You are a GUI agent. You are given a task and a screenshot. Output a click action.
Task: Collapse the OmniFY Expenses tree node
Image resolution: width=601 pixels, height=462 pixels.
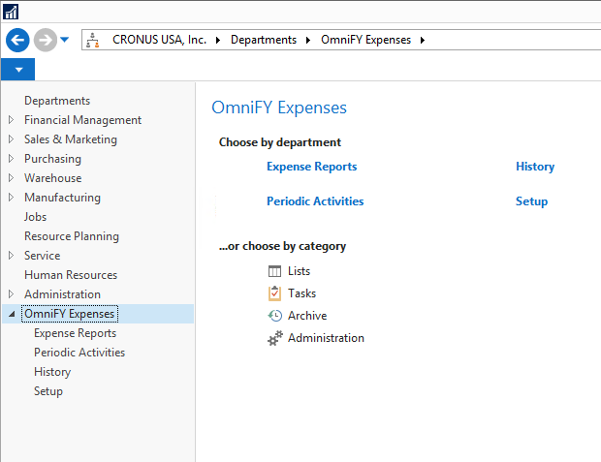pos(12,314)
